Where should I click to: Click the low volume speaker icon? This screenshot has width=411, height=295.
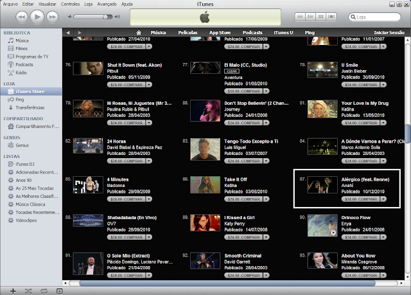[70, 17]
